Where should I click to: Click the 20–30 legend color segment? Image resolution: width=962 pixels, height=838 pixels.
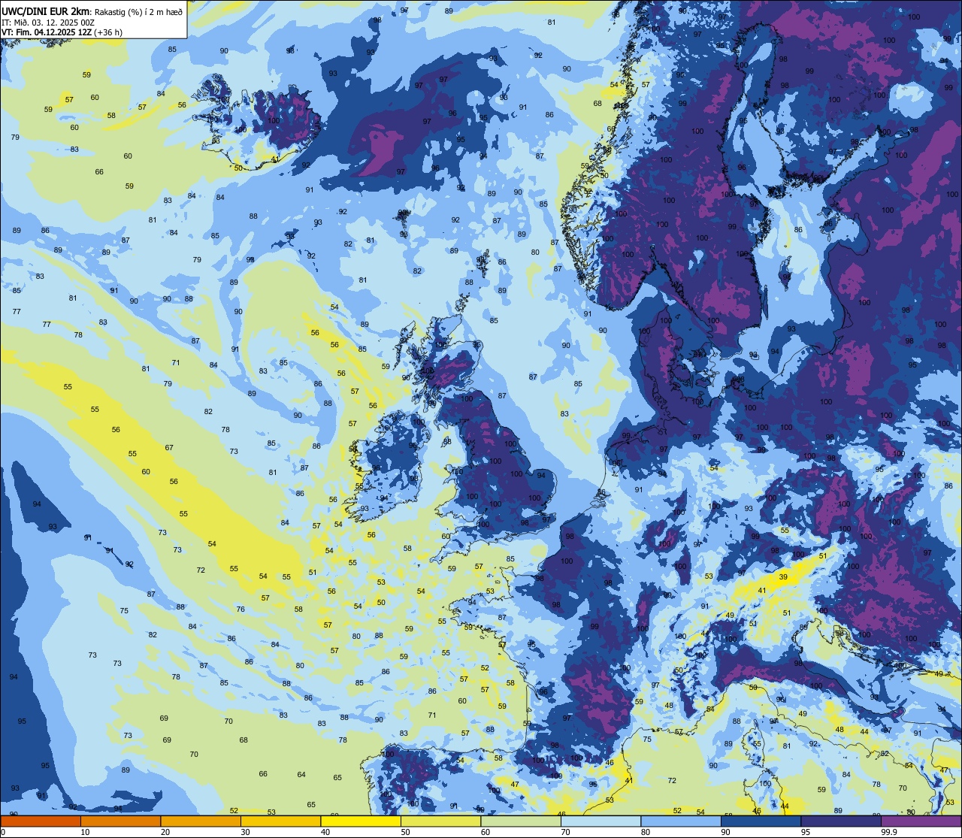tap(201, 821)
